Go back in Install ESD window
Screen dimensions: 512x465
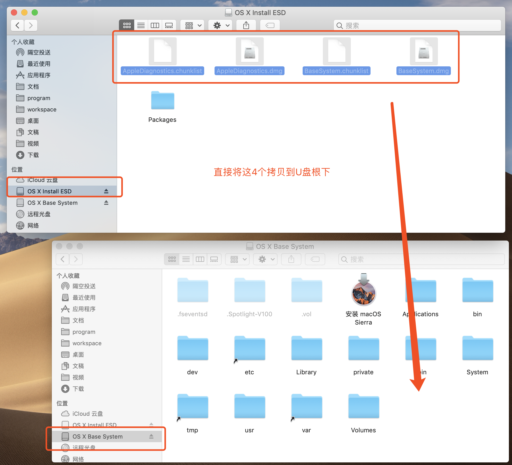pyautogui.click(x=17, y=25)
